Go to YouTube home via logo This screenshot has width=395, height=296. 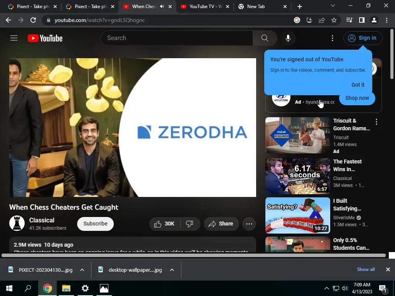tap(45, 38)
